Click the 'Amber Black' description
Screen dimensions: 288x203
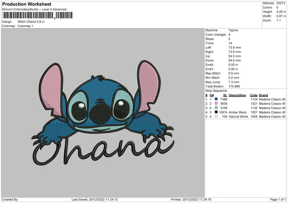tap(238, 112)
